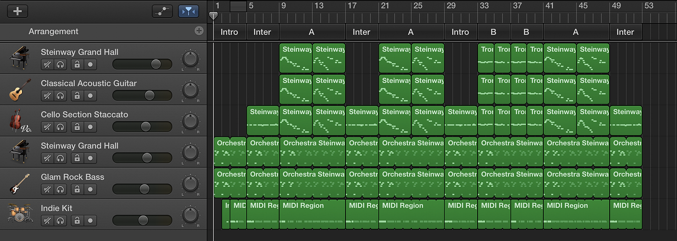Select the top Steinway Grand Hall track name
The image size is (677, 241).
pos(80,52)
